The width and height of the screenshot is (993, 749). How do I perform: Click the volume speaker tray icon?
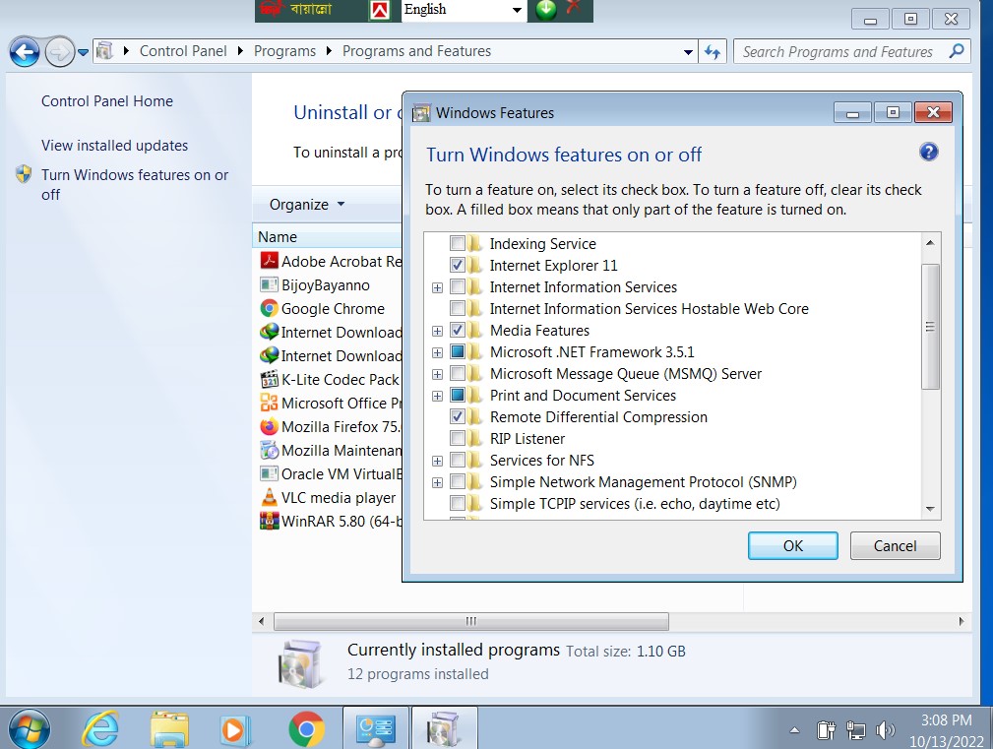(x=885, y=730)
